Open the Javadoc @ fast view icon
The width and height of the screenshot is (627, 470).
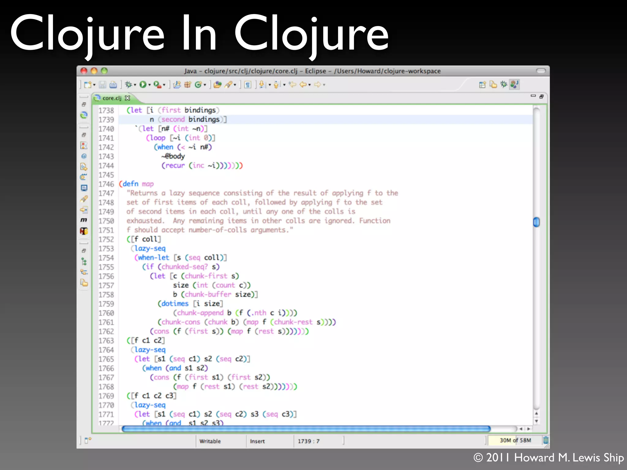click(84, 156)
